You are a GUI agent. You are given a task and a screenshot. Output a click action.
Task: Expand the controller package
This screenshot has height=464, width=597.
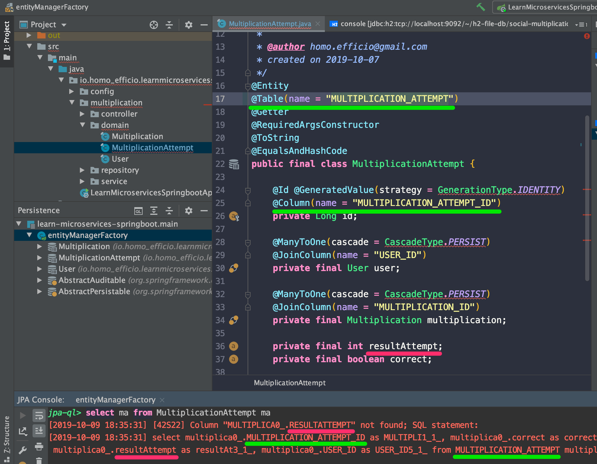point(82,114)
